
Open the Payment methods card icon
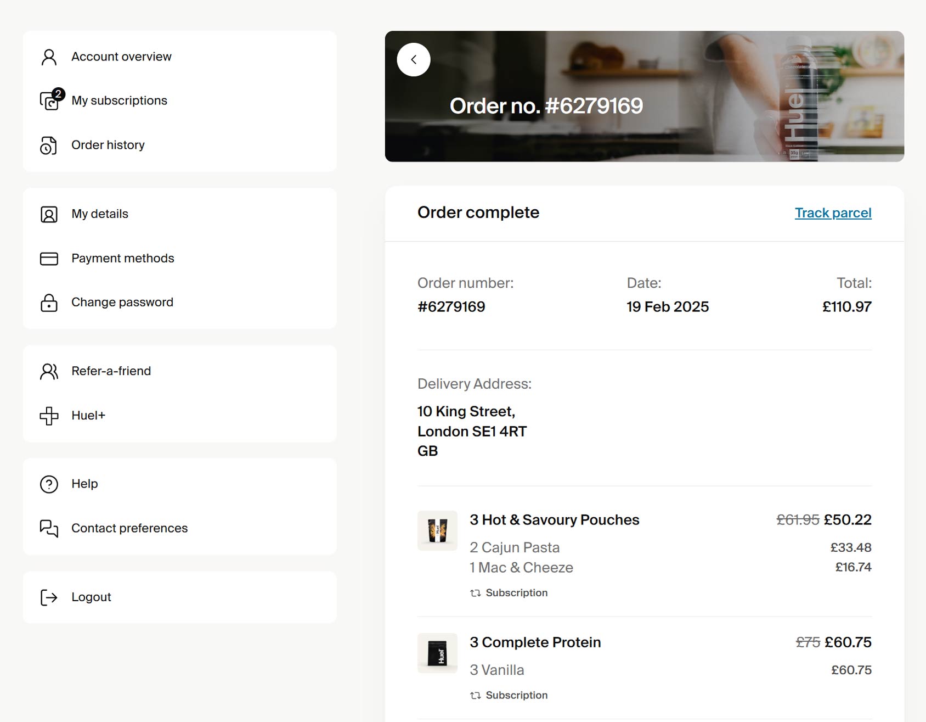pyautogui.click(x=49, y=258)
